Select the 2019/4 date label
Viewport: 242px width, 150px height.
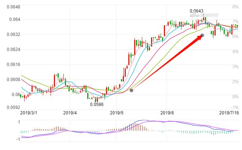[x=70, y=113]
